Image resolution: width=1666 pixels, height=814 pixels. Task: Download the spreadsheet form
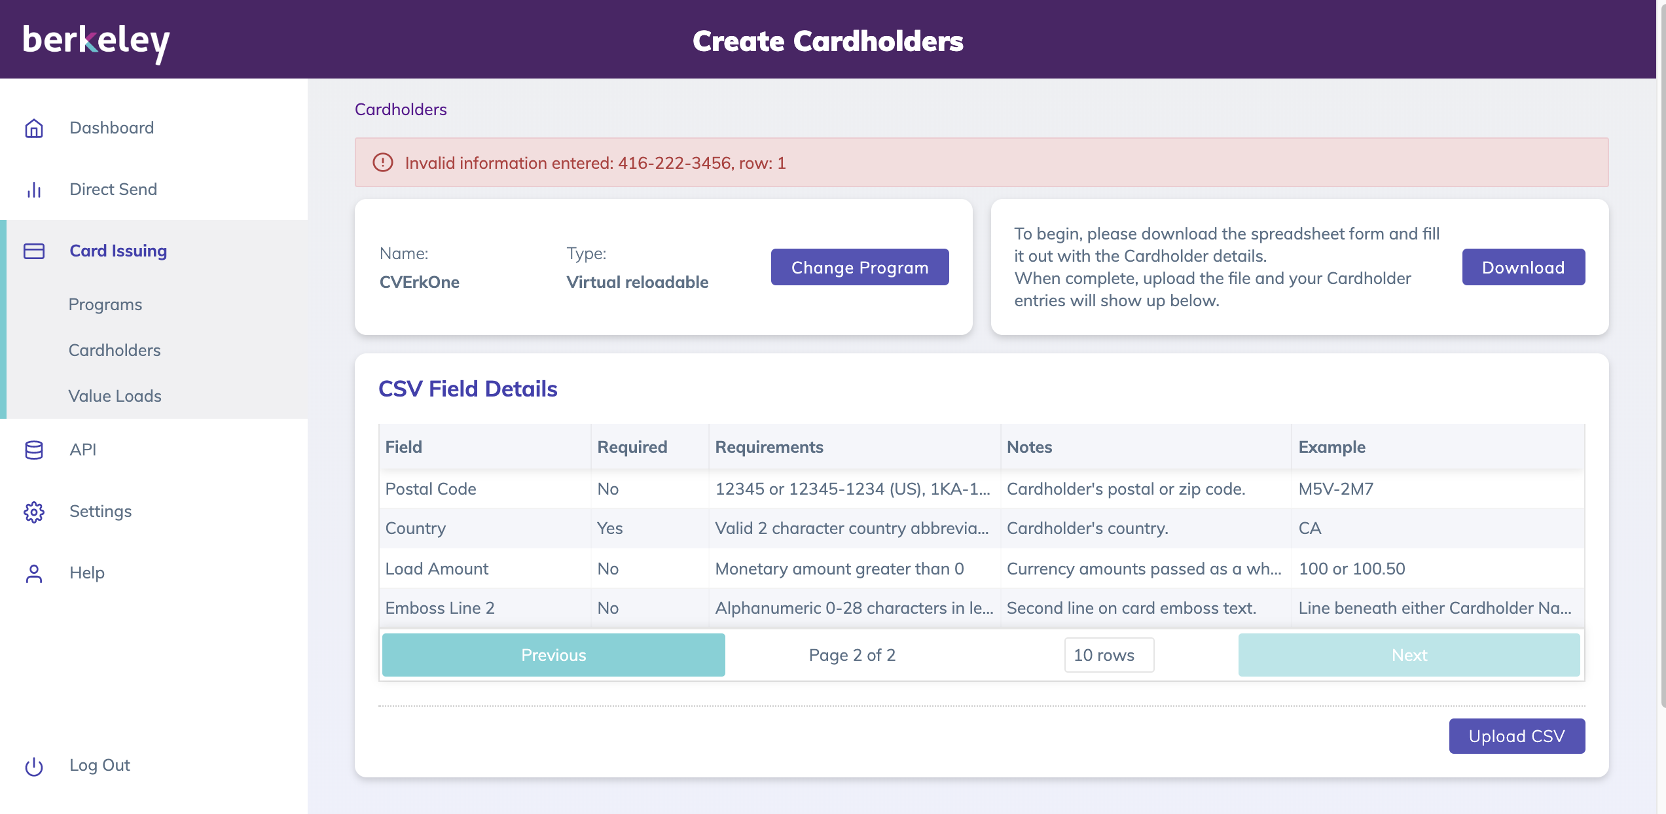1523,268
